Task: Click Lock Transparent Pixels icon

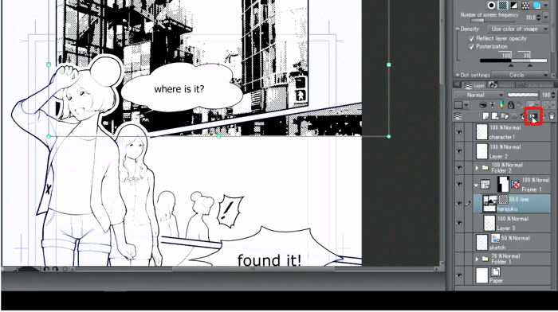Action: click(520, 105)
